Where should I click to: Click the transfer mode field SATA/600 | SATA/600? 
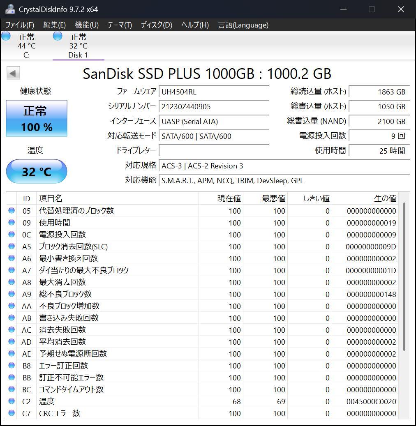214,136
